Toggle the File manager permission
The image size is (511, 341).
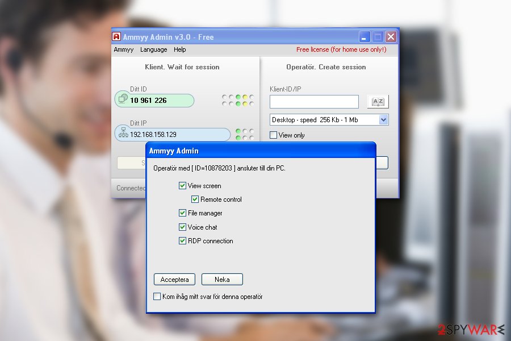click(182, 213)
